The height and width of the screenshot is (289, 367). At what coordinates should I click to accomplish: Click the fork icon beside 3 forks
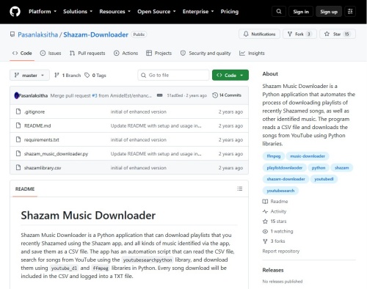coord(265,241)
